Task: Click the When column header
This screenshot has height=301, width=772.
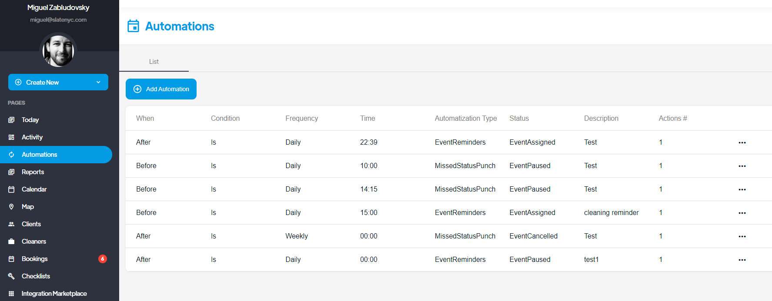Action: (x=145, y=118)
